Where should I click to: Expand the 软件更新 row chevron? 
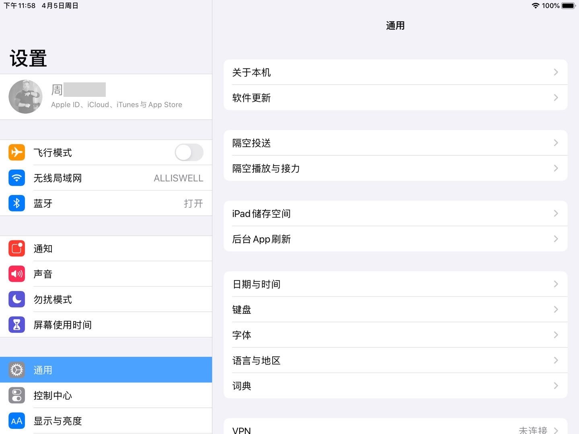click(x=556, y=98)
